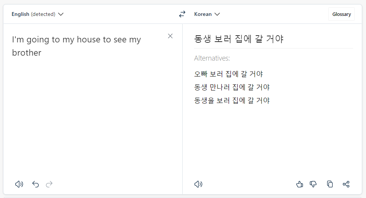366x198 pixels.
Task: Choose alternative "동생 만나러 집에 갈 거야"
Action: 232,87
